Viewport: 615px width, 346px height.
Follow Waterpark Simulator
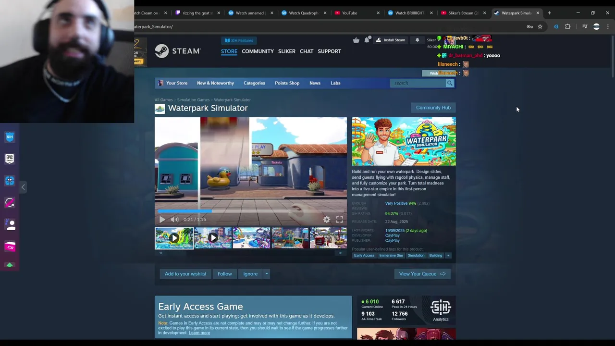(x=224, y=274)
